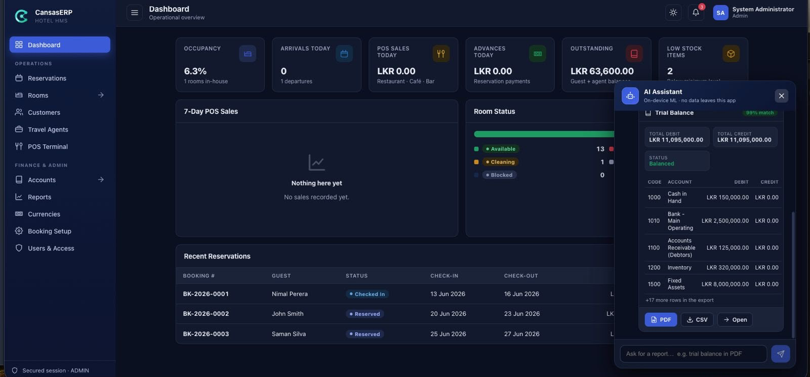Send the AI Assistant message
The image size is (810, 377).
pyautogui.click(x=780, y=354)
